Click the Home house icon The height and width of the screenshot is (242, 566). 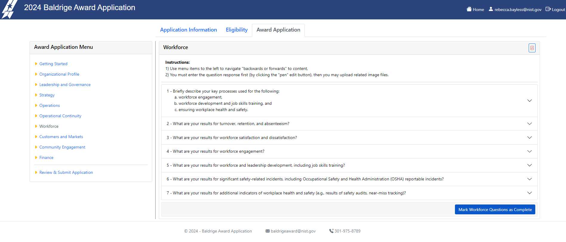[x=469, y=9]
